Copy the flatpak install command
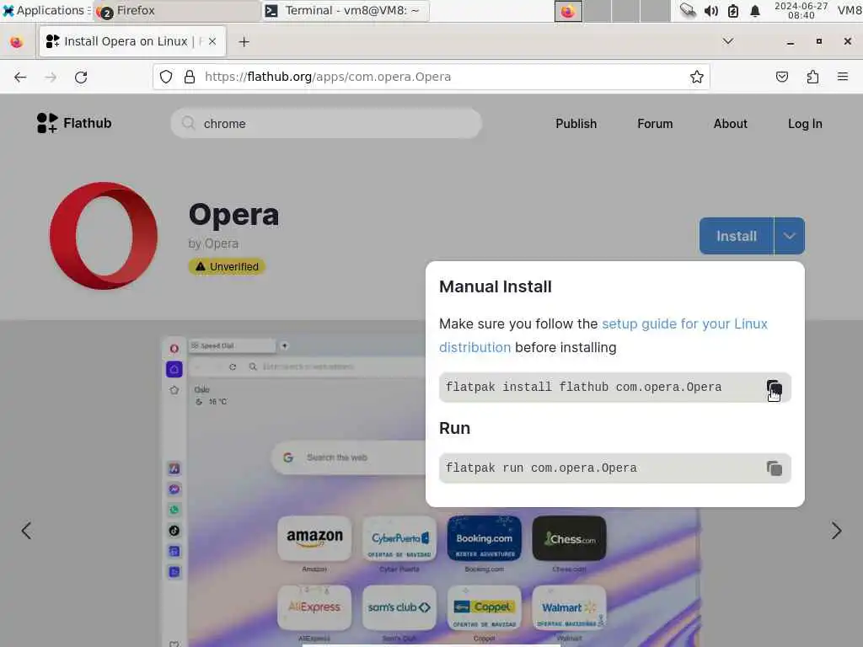This screenshot has width=863, height=647. (x=774, y=388)
